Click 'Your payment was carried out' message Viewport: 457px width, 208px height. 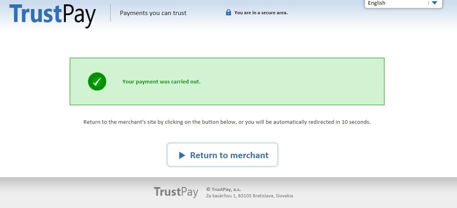point(161,82)
